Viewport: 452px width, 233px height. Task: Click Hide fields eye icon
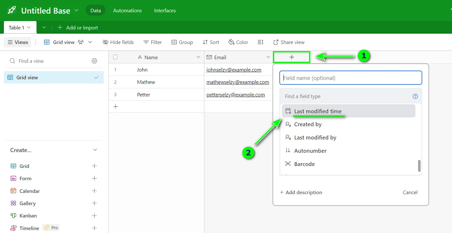[105, 42]
